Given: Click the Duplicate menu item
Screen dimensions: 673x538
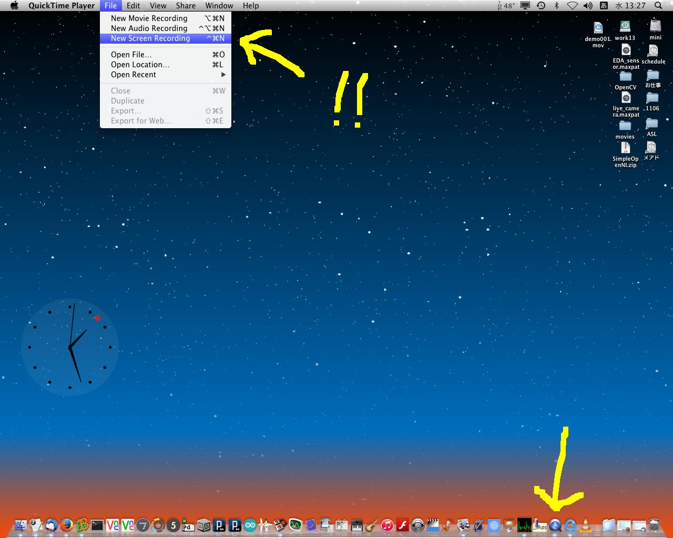Looking at the screenshot, I should click(x=166, y=101).
